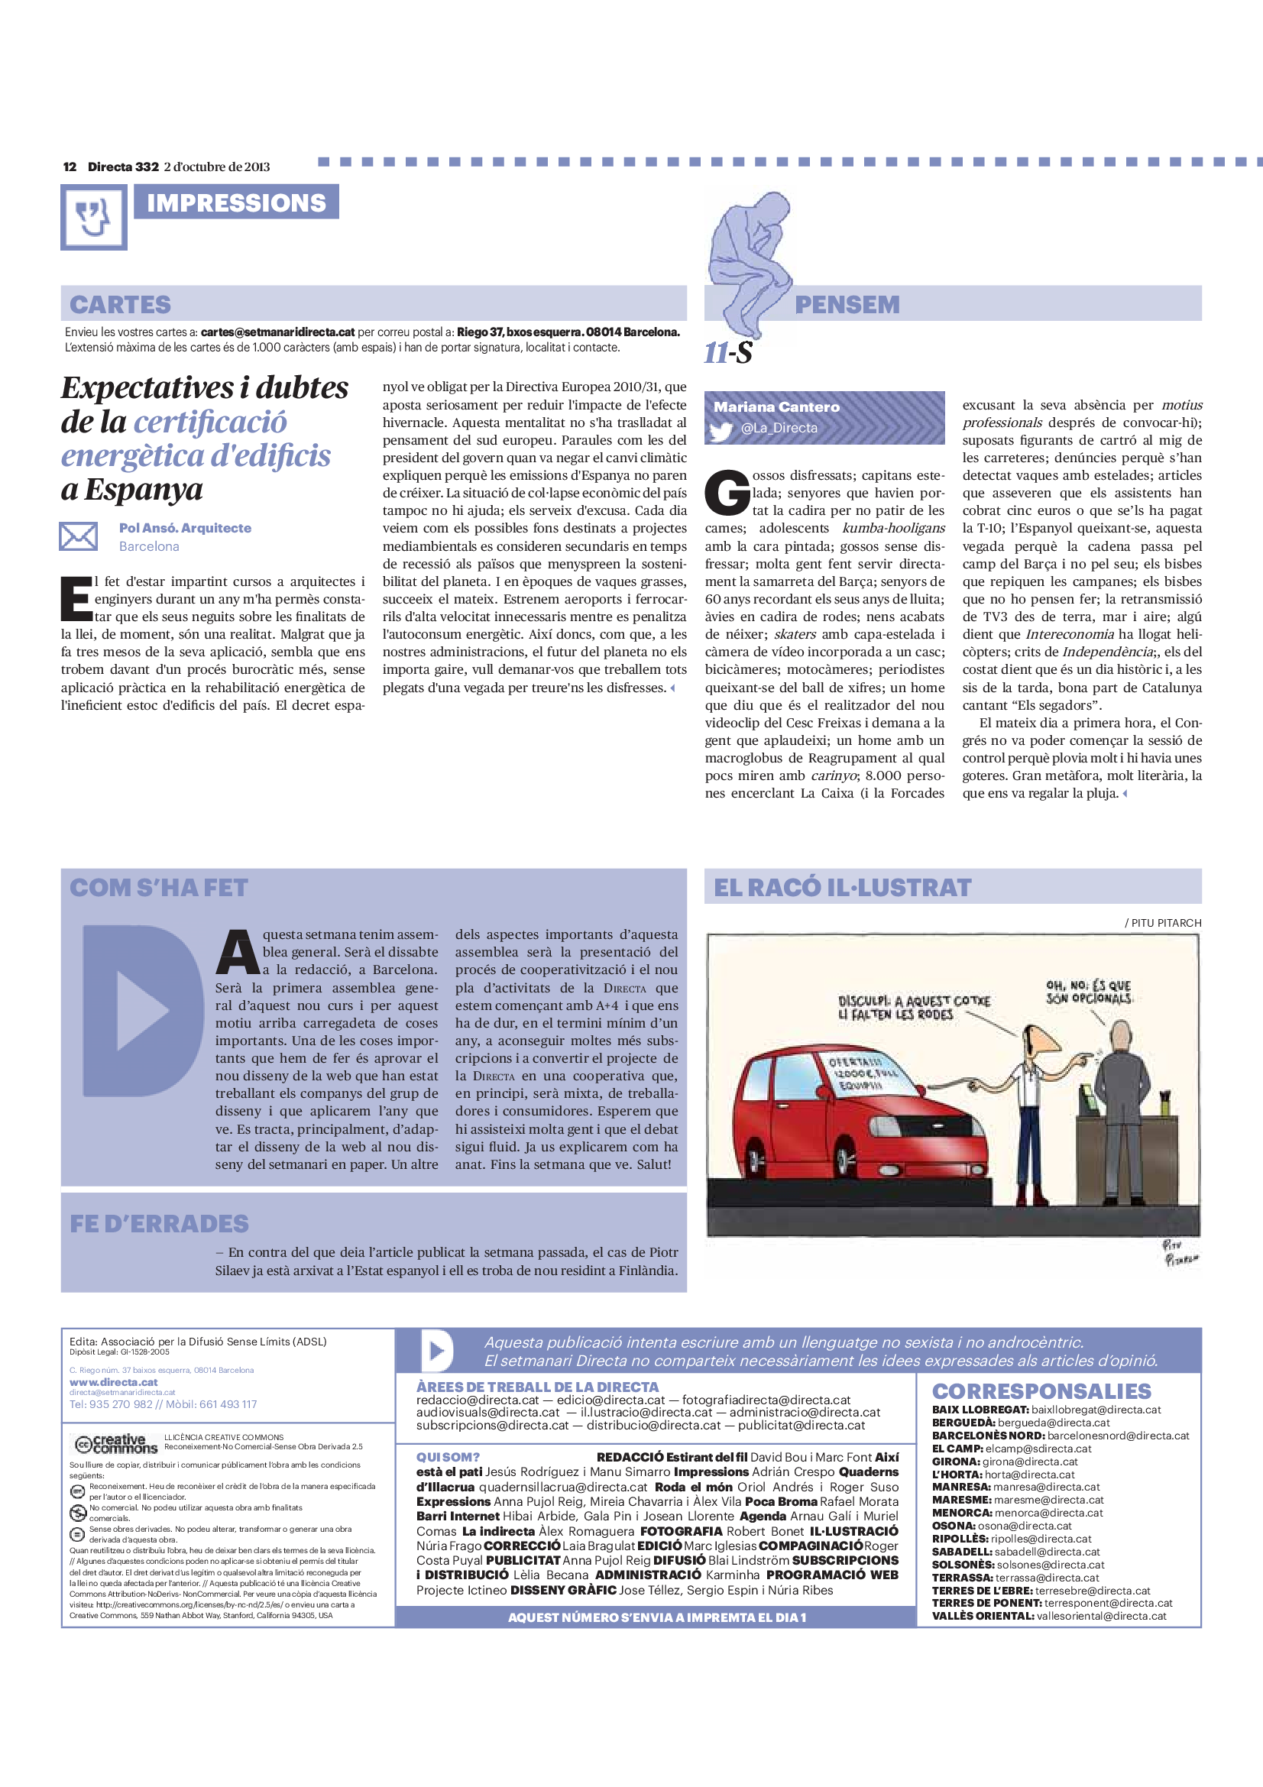Image resolution: width=1263 pixels, height=1787 pixels.
Task: Click the large Directa D play logo
Action: point(141,1009)
